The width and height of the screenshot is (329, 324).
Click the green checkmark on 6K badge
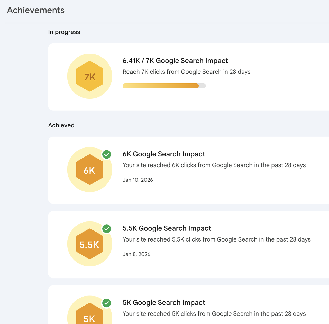pyautogui.click(x=107, y=154)
